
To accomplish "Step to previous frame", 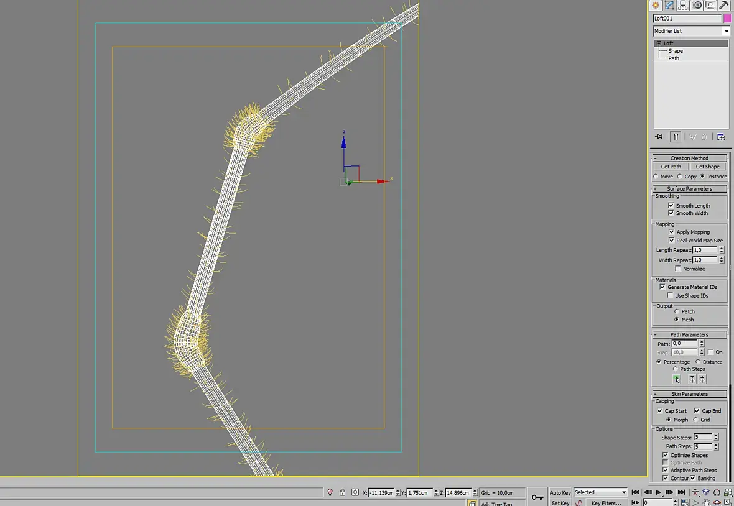I will coord(648,492).
